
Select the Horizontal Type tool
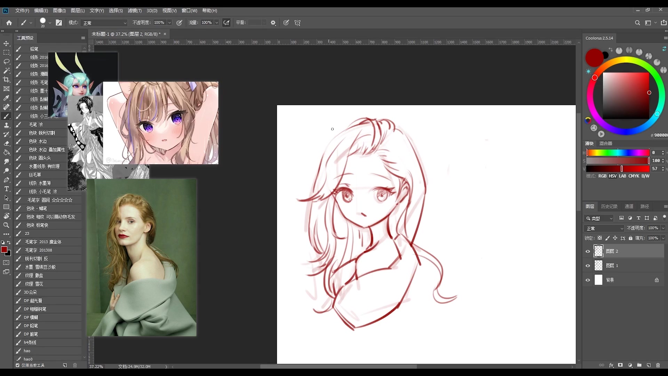click(6, 189)
